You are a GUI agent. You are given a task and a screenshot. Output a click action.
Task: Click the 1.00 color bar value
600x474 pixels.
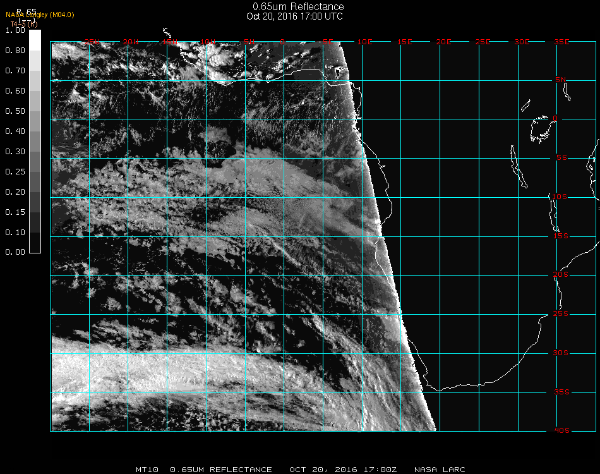(x=15, y=30)
